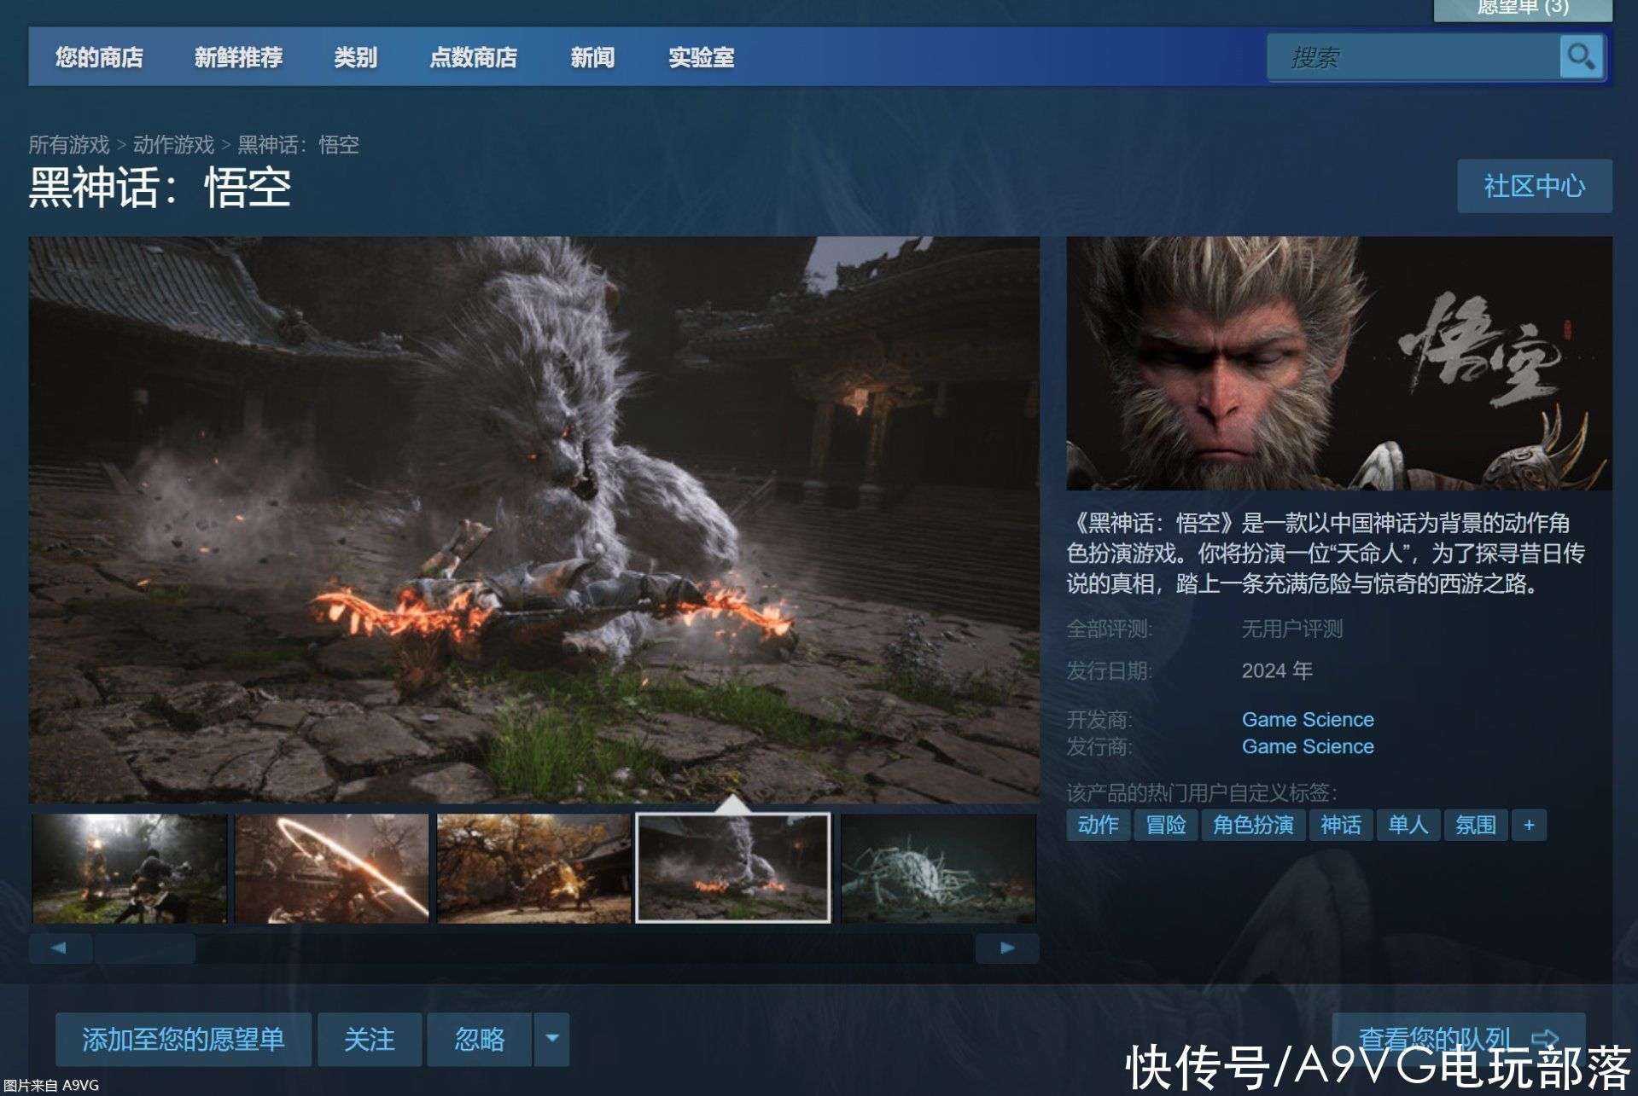Follow the 动作游戏 breadcrumb link

[x=173, y=144]
